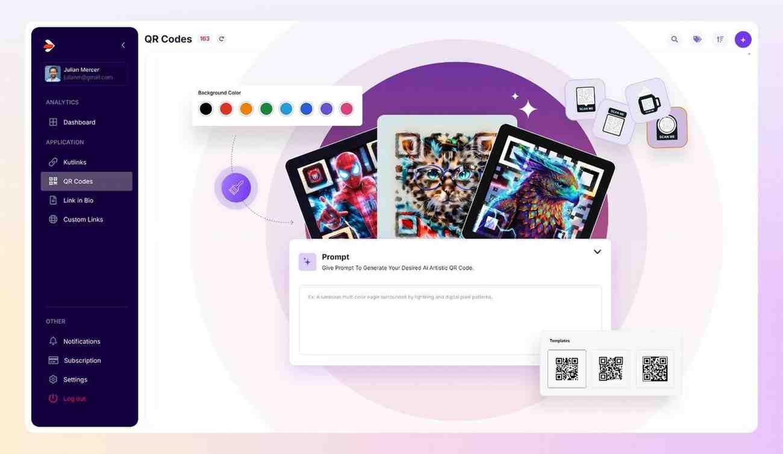Click Julian Mercer's avatar photo
This screenshot has height=454, width=783.
52,73
